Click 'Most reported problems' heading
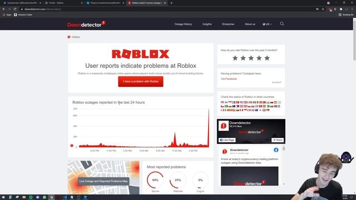356x200 pixels. tap(166, 167)
